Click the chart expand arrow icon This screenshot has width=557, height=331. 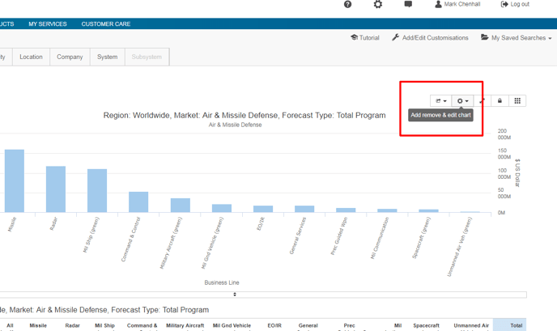point(482,101)
